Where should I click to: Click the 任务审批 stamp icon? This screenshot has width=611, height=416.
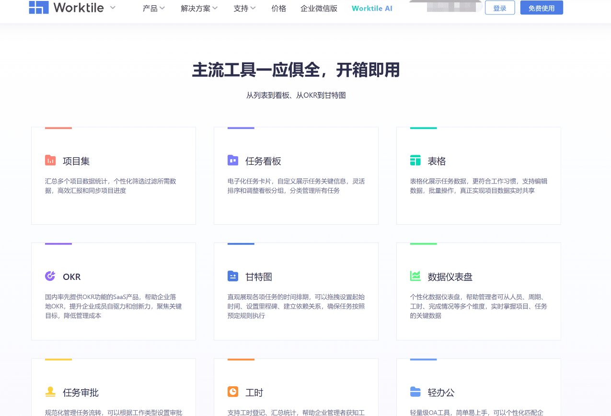click(x=50, y=392)
